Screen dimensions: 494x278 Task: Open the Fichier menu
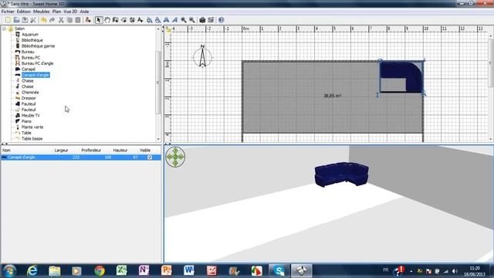click(x=8, y=12)
